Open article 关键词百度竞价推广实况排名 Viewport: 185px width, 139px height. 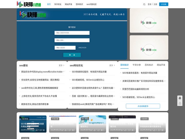(144, 81)
